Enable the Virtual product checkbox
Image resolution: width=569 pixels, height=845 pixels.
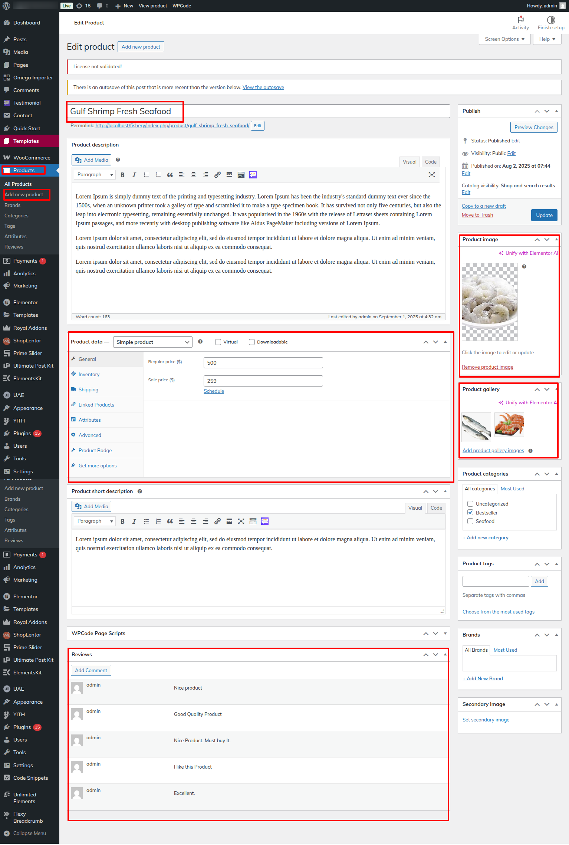click(x=218, y=342)
